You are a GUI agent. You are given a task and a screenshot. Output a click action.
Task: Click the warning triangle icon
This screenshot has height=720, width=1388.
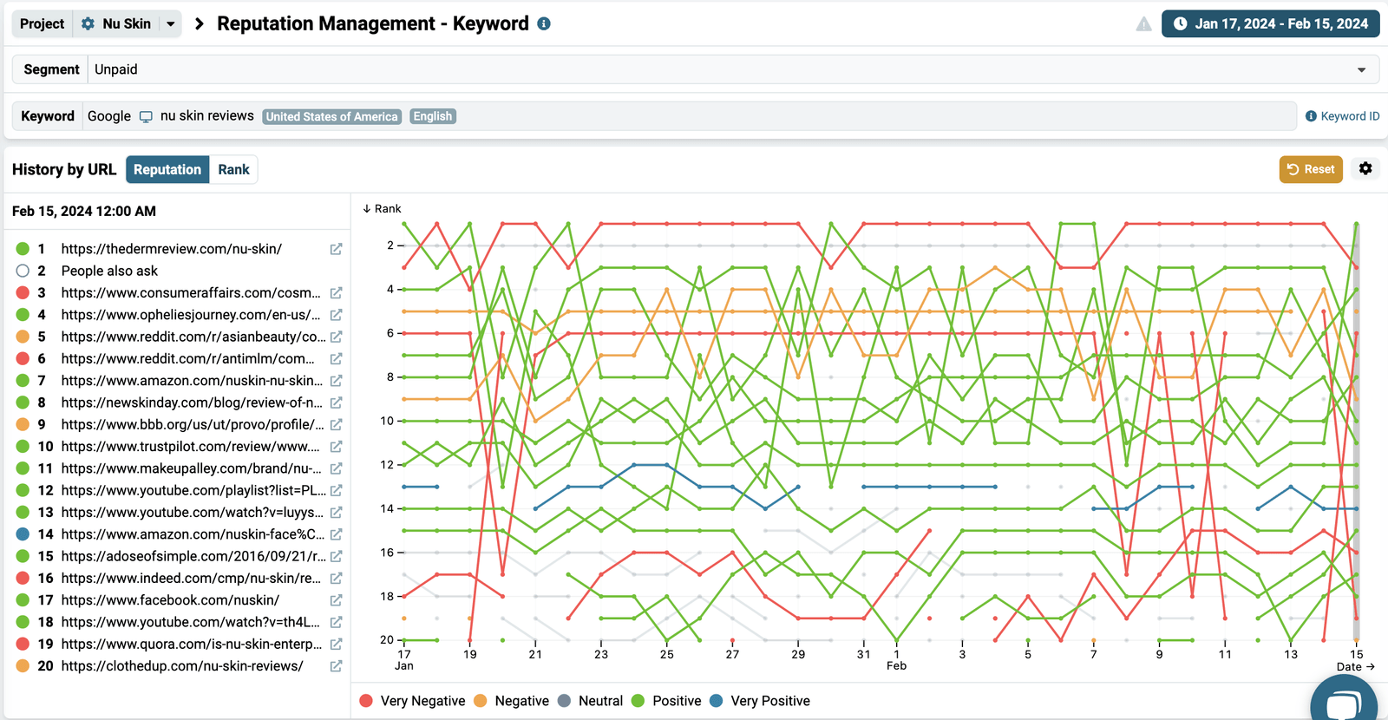point(1144,24)
